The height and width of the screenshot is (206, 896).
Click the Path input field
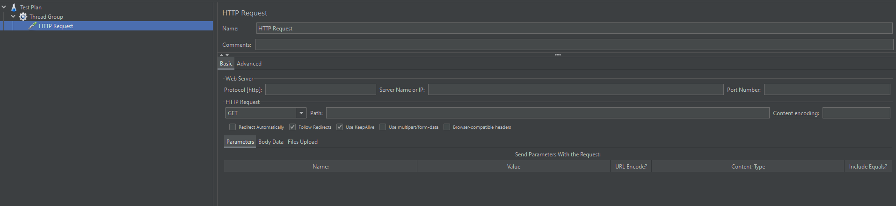547,113
